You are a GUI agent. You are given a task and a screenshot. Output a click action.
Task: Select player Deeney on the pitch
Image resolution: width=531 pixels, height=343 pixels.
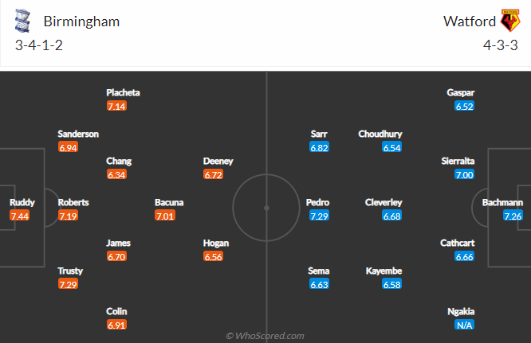pyautogui.click(x=218, y=161)
